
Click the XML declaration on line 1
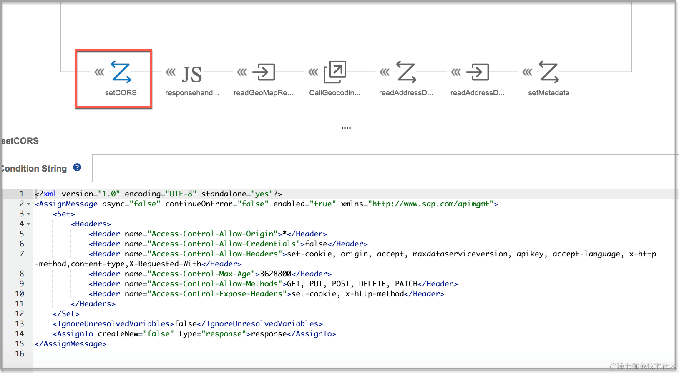click(158, 194)
